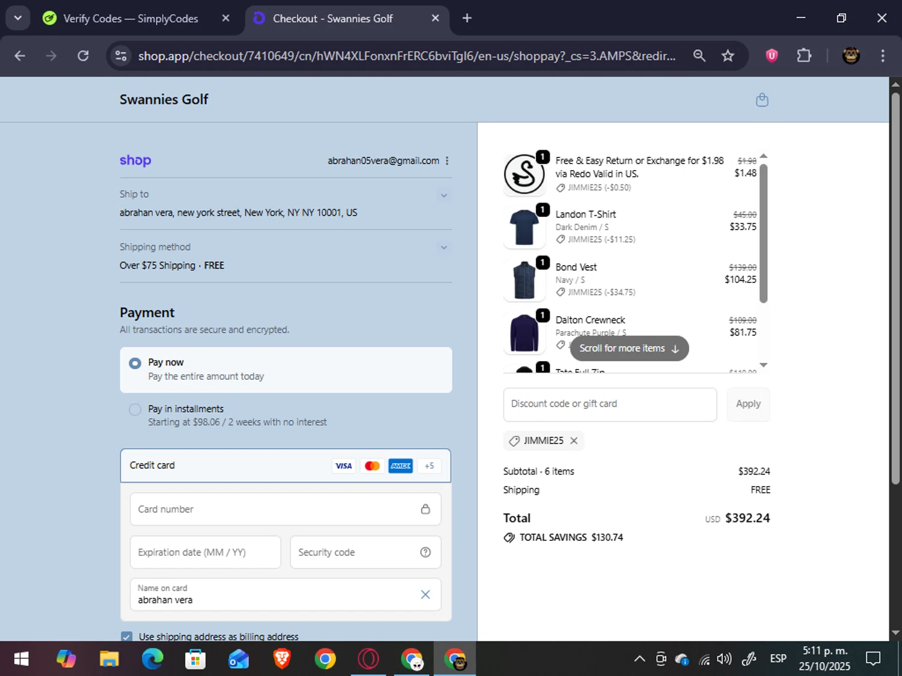
Task: Open the browser three-dot menu
Action: [x=882, y=56]
